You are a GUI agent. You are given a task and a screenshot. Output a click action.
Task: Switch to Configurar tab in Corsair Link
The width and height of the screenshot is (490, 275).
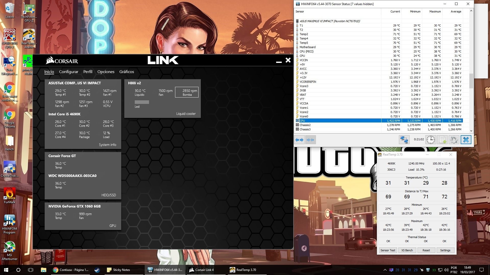point(69,72)
